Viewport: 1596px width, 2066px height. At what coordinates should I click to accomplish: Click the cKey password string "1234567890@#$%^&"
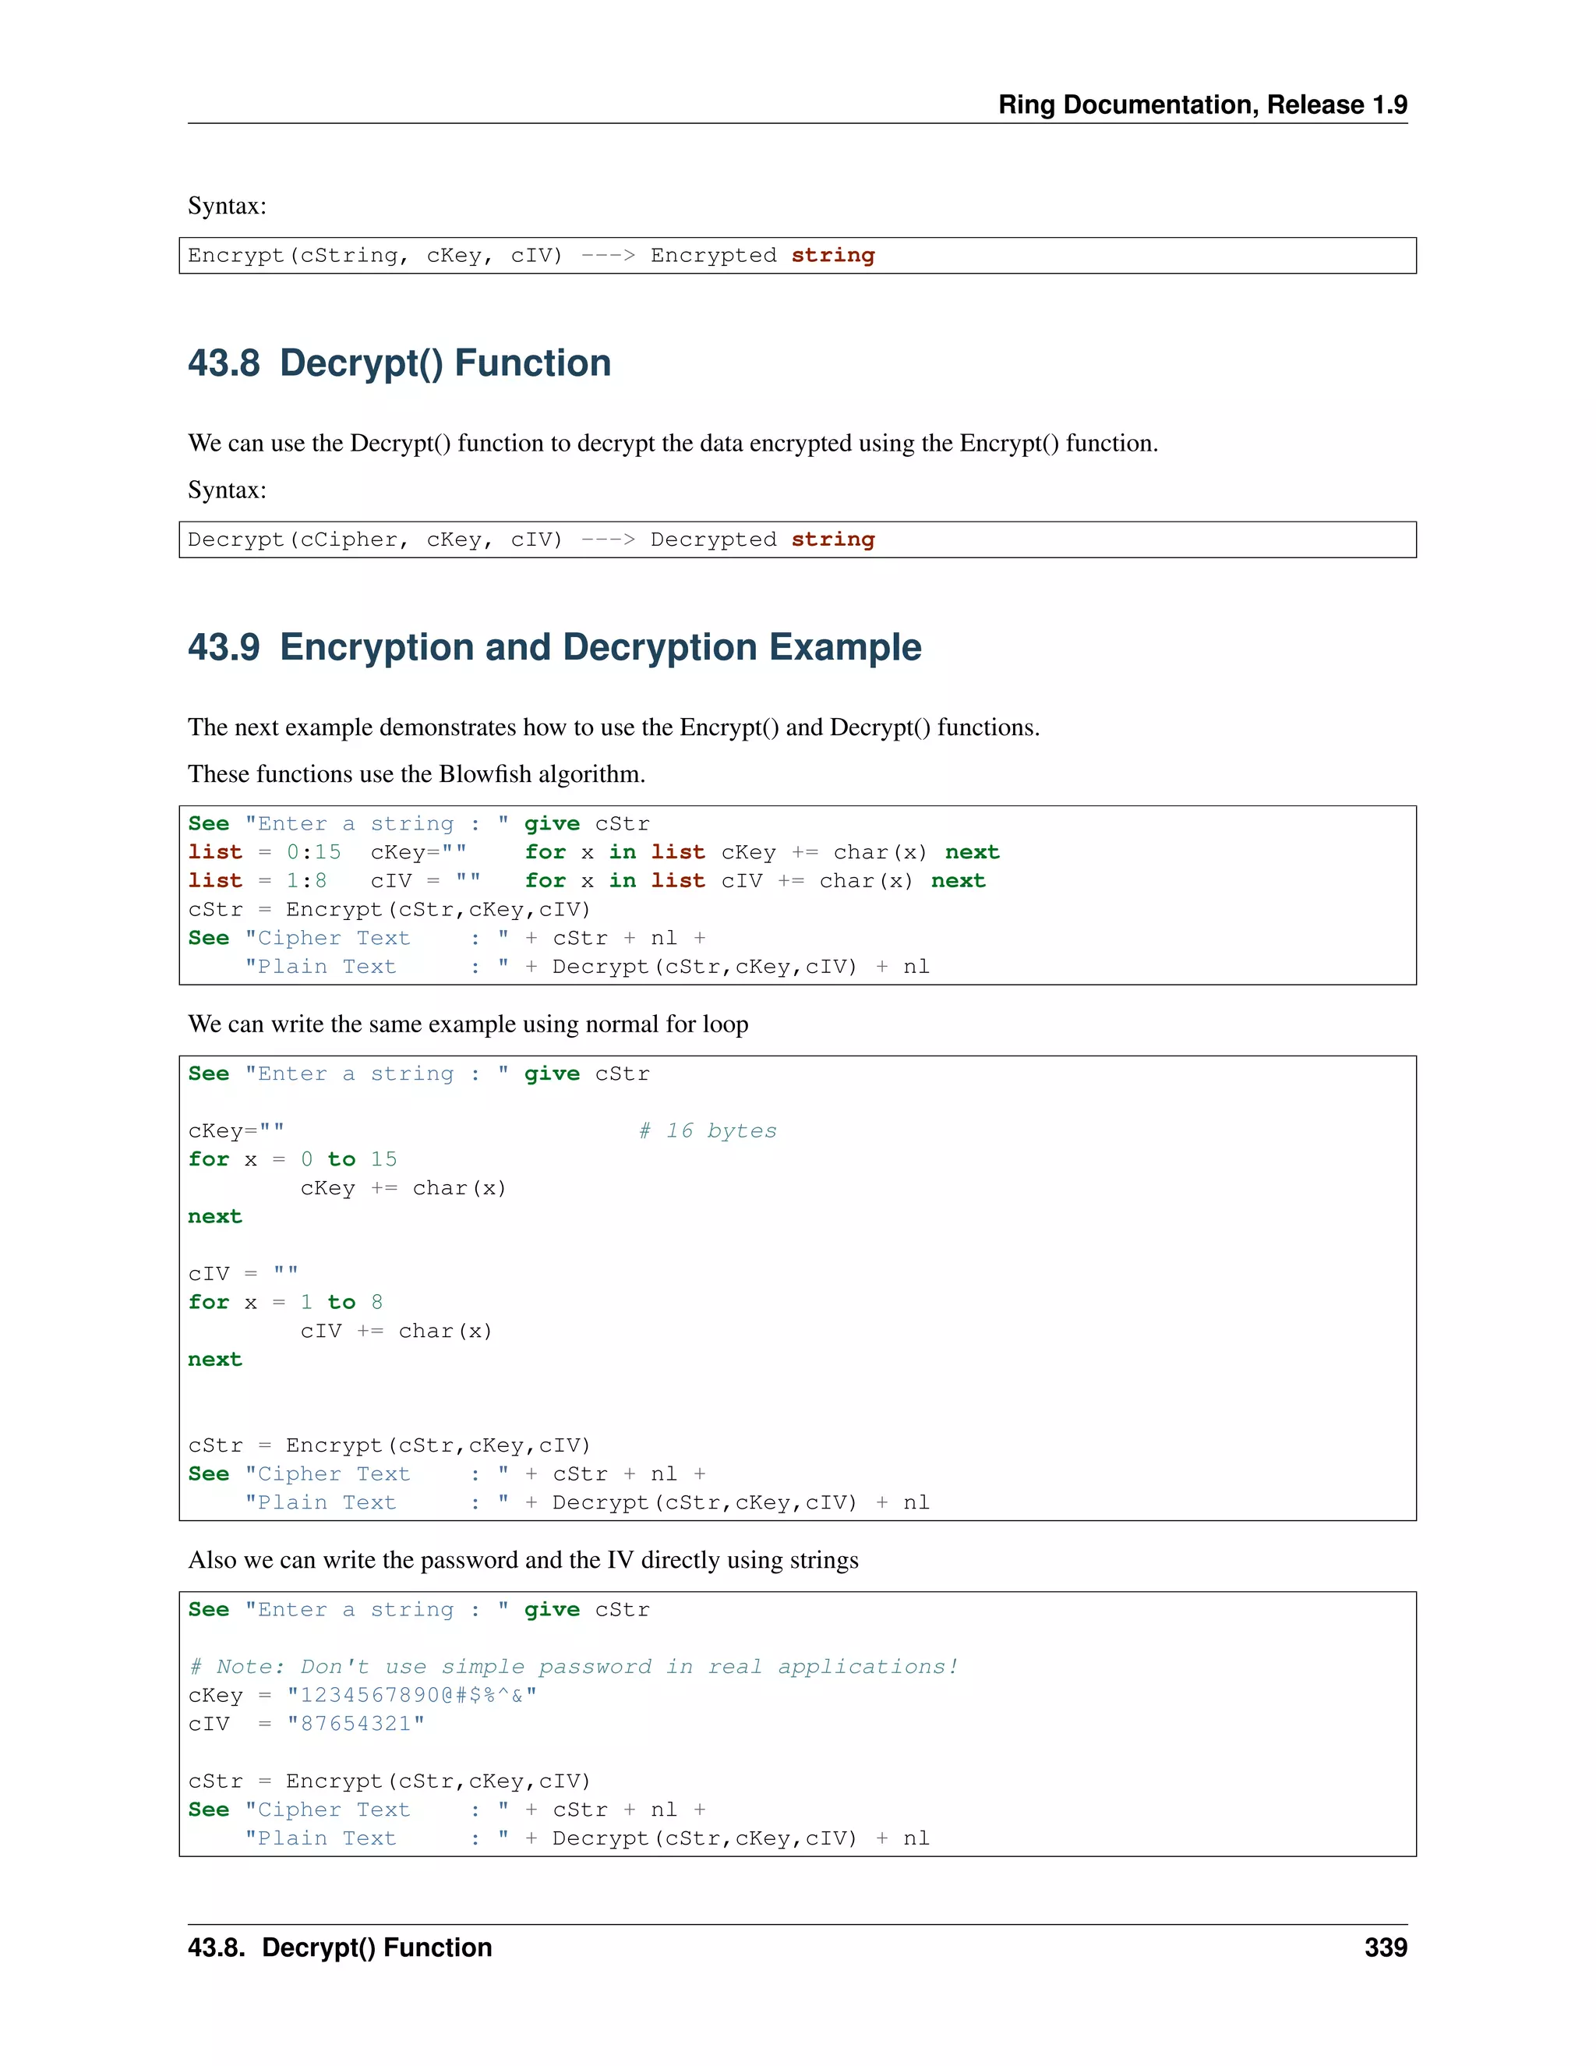(x=411, y=1695)
